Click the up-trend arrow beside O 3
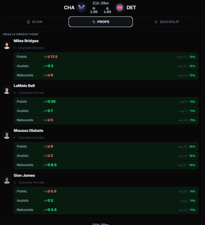Image resolution: width=205 pixels, height=225 pixels. click(45, 66)
